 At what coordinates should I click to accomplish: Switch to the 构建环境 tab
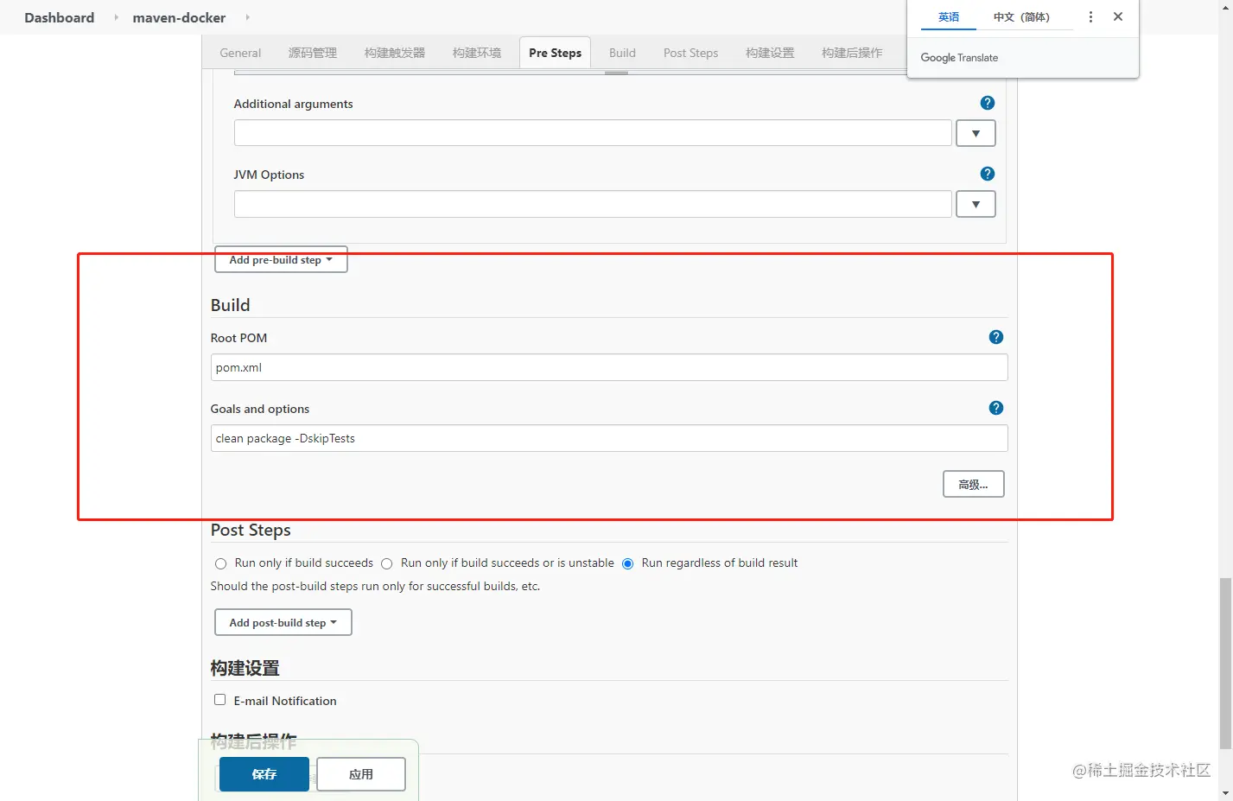pos(477,53)
